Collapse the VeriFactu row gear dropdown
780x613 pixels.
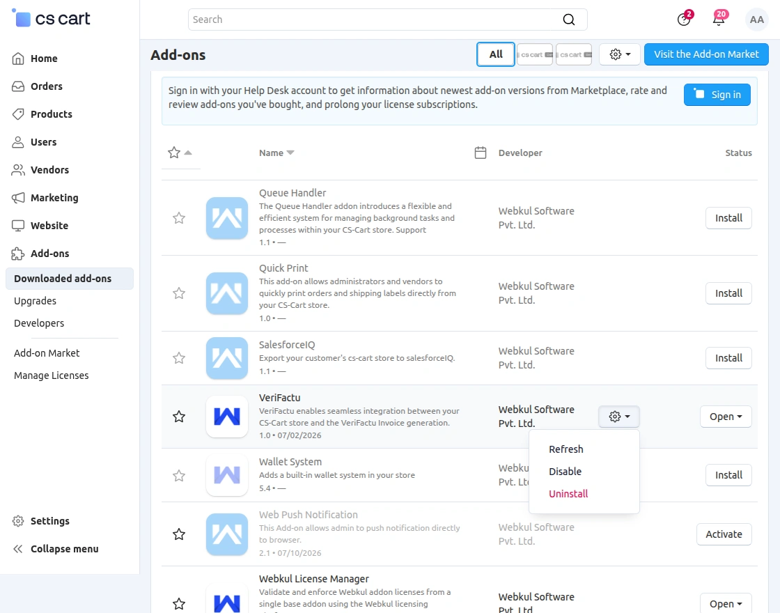(x=619, y=417)
